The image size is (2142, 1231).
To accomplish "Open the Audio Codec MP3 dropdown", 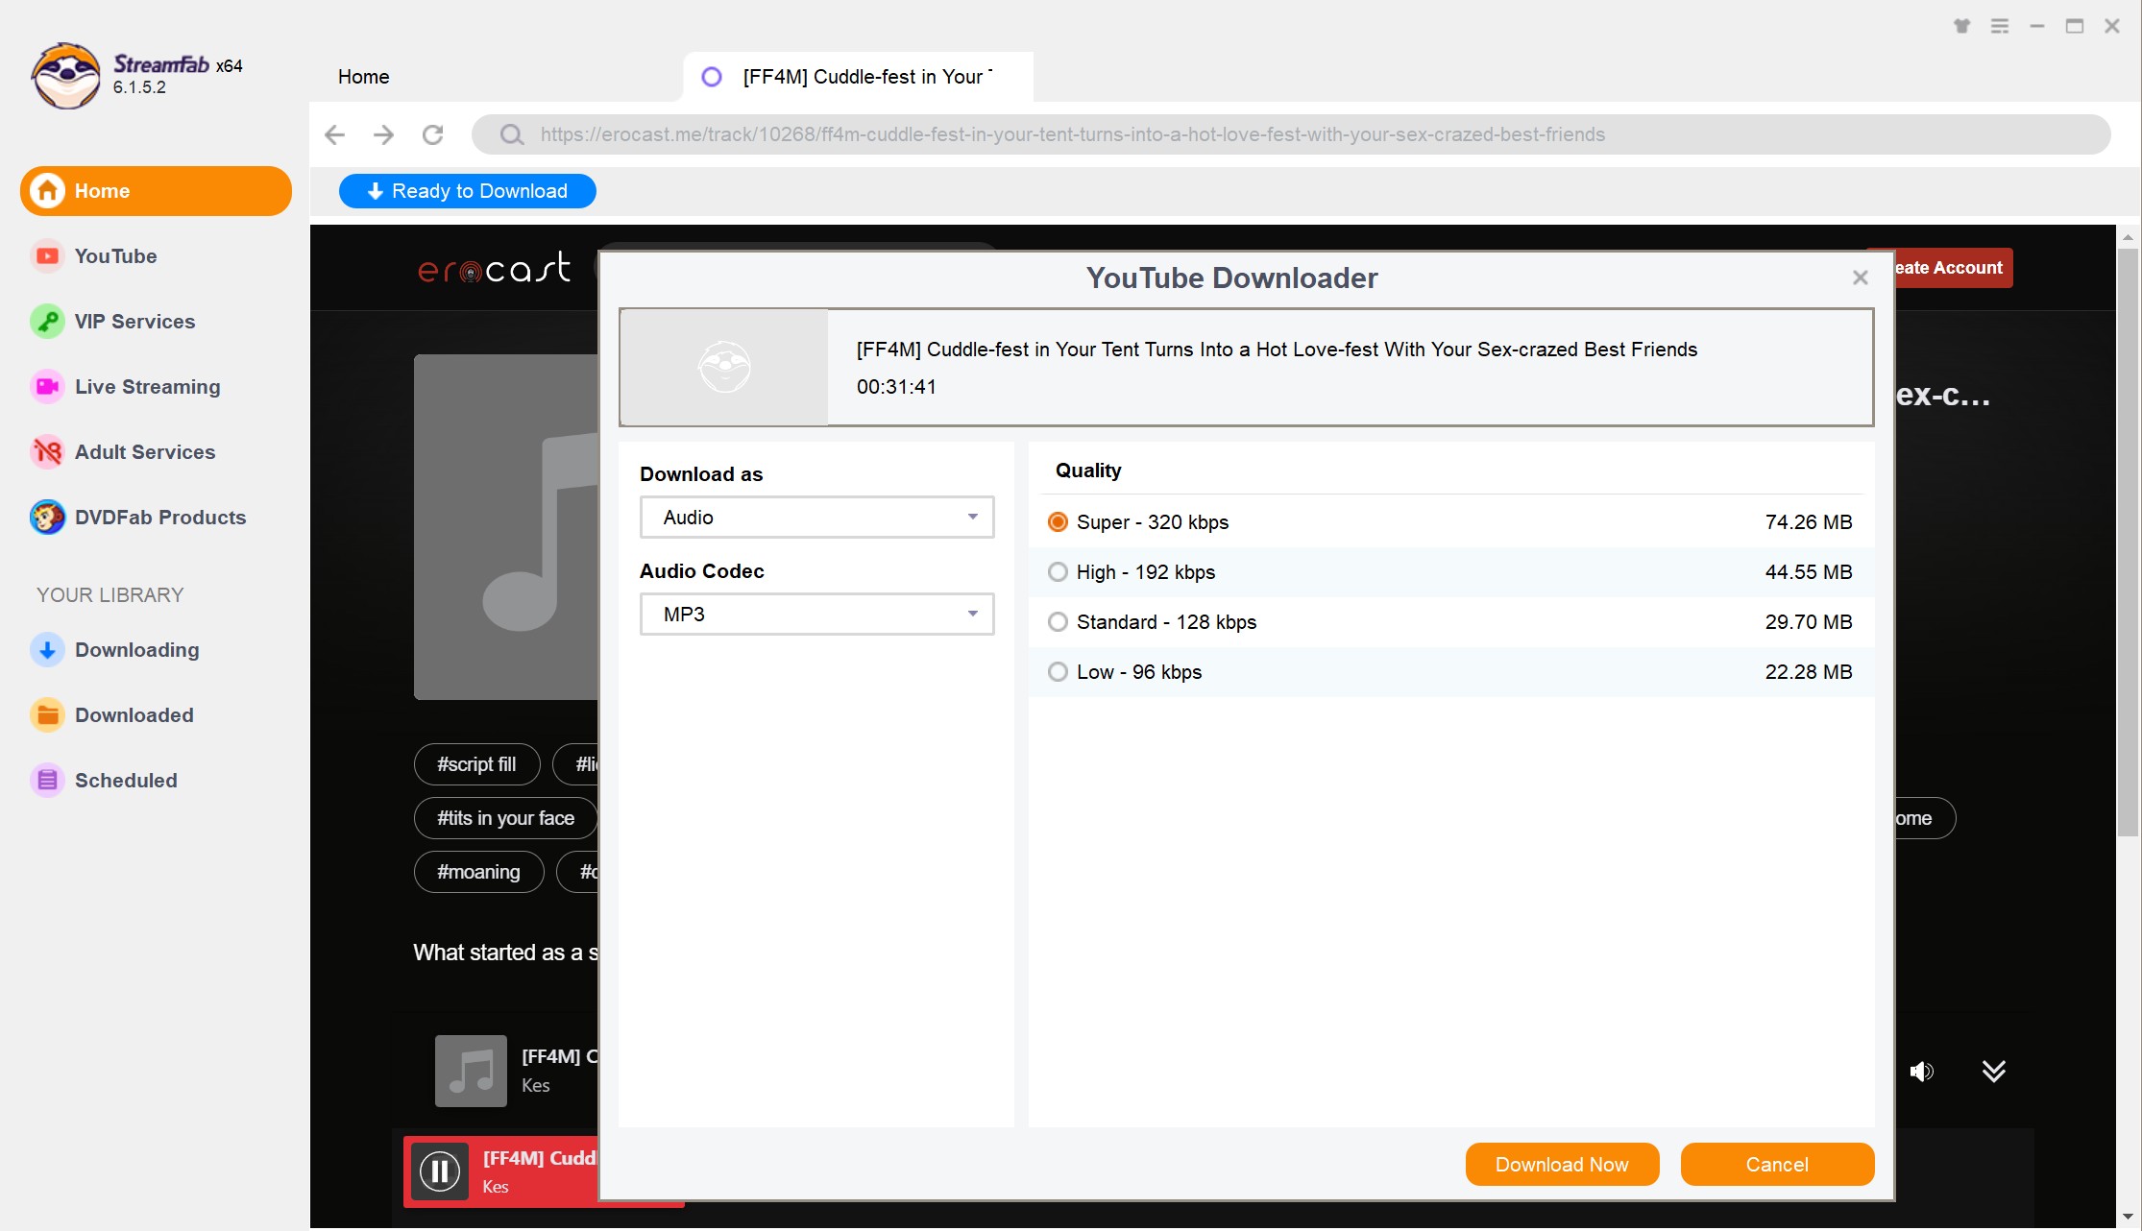I will (x=816, y=615).
